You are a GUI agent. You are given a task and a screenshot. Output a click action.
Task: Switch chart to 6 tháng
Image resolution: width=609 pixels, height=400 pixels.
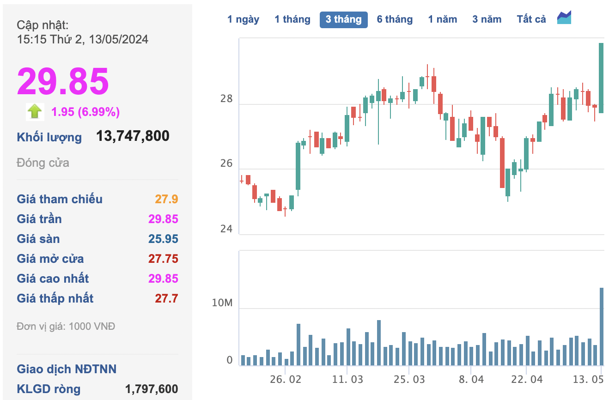point(395,19)
